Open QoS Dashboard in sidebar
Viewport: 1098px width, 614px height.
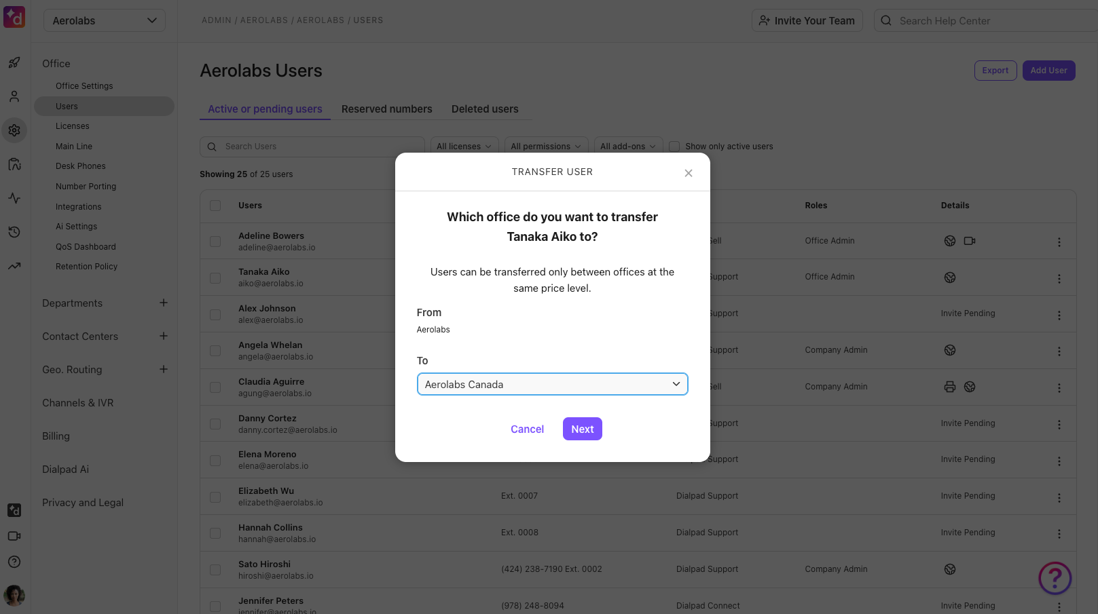tap(86, 247)
